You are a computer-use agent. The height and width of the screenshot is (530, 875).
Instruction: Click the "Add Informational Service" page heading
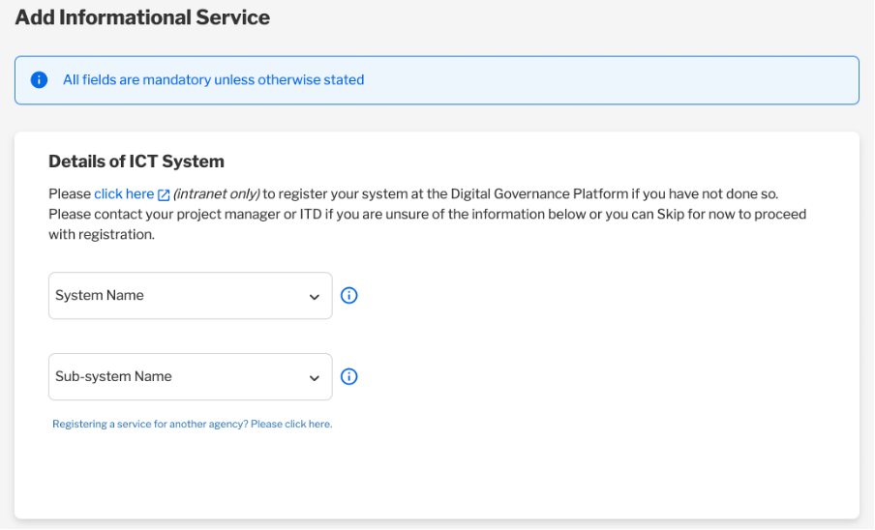pyautogui.click(x=142, y=17)
